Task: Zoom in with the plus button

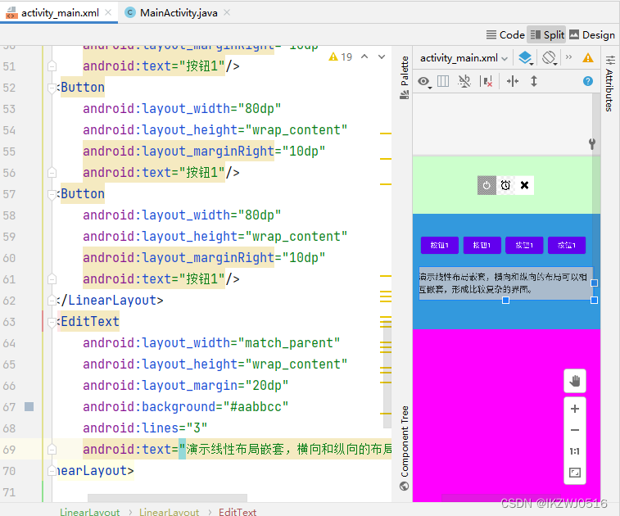Action: click(x=574, y=409)
